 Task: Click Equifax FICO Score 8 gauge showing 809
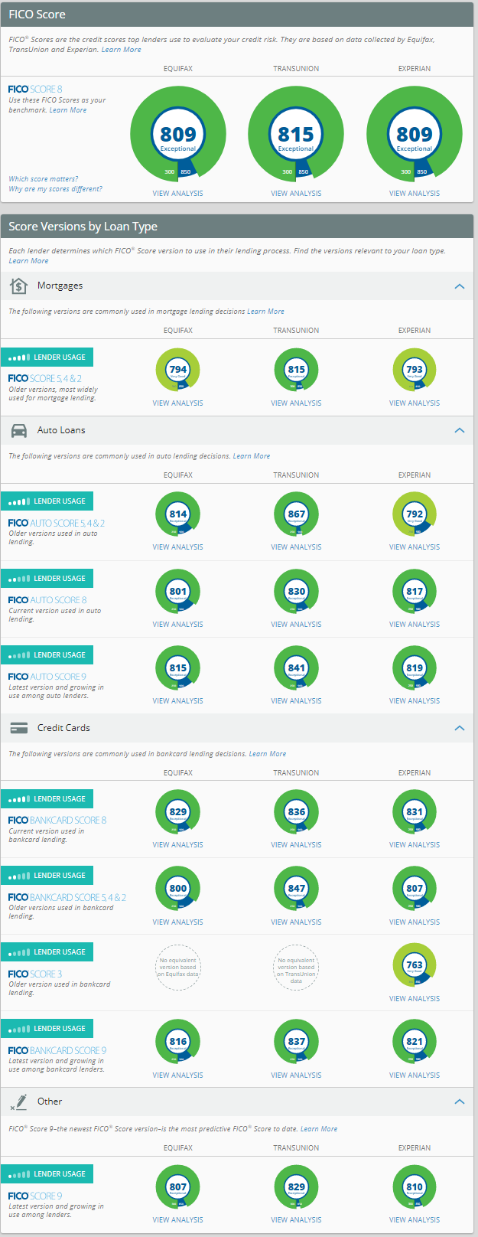(x=177, y=135)
